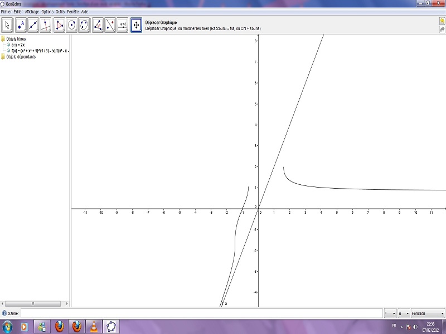446x334 pixels.
Task: Choose the Ellipse conic tool
Action: pyautogui.click(x=84, y=24)
